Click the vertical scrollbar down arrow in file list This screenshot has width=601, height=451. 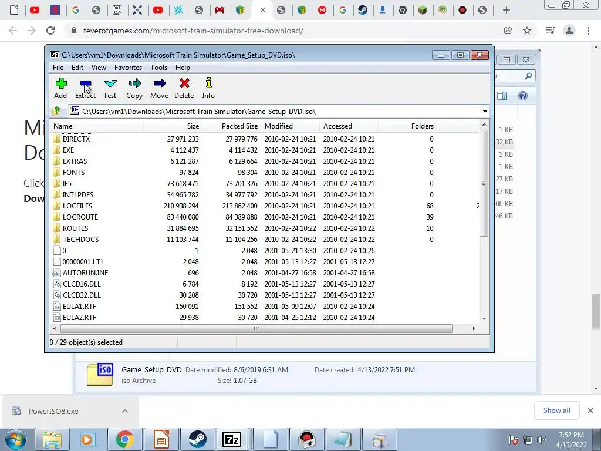tap(484, 319)
